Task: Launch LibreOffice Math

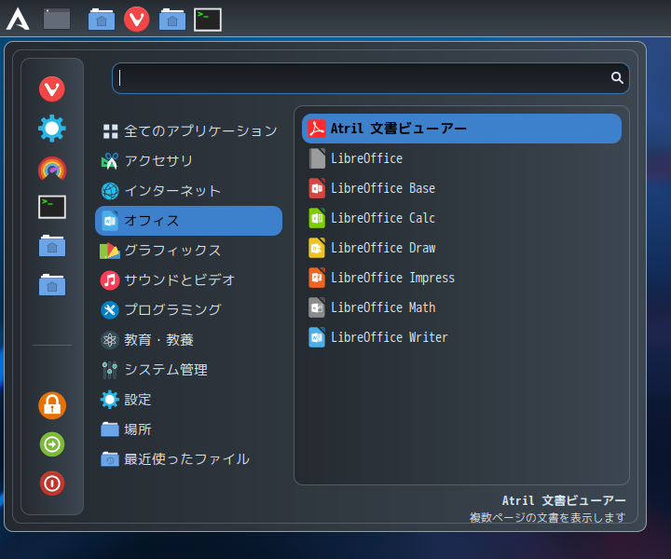Action: coord(461,307)
